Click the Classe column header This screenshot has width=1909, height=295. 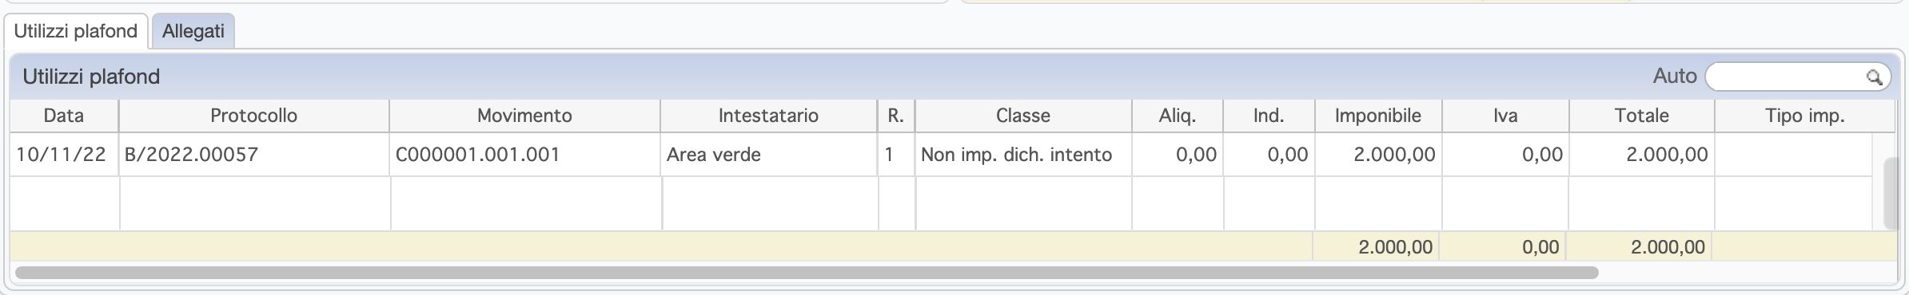tap(1023, 116)
